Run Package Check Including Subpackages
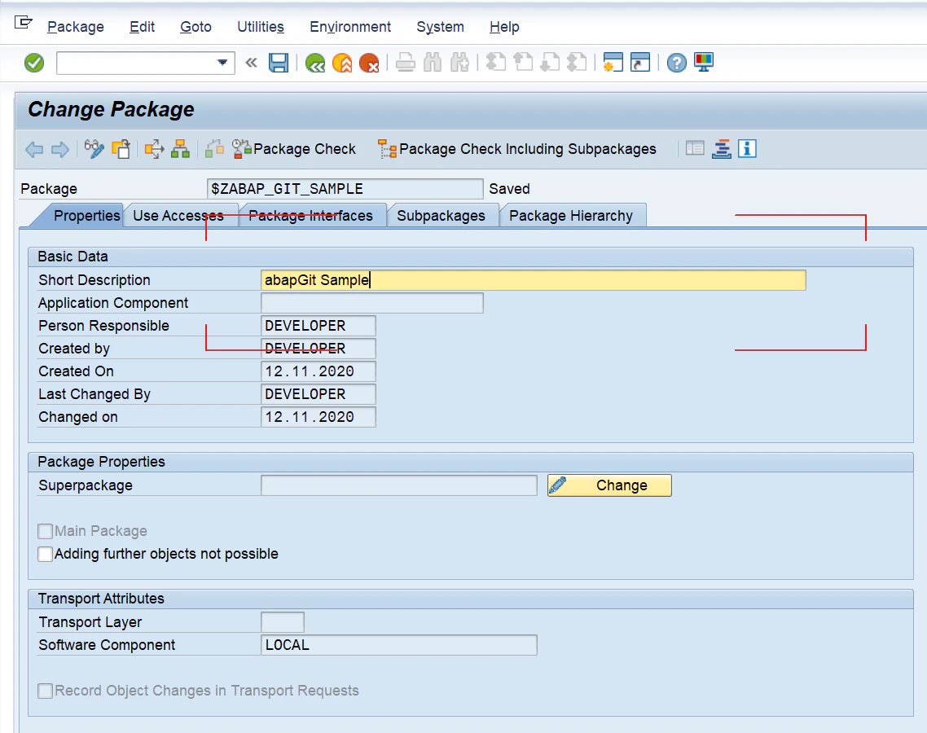927x733 pixels. click(x=517, y=149)
